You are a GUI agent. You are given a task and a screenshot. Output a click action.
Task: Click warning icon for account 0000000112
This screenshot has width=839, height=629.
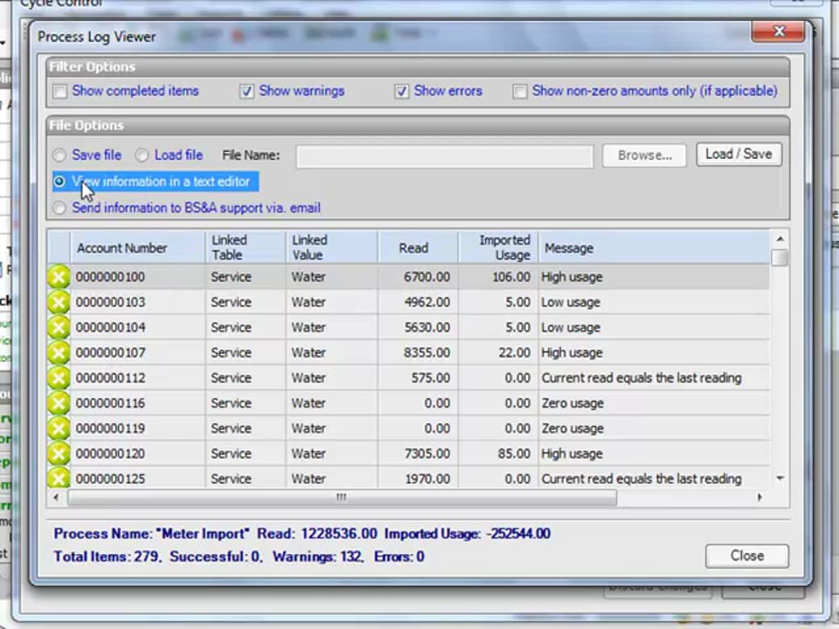click(59, 378)
